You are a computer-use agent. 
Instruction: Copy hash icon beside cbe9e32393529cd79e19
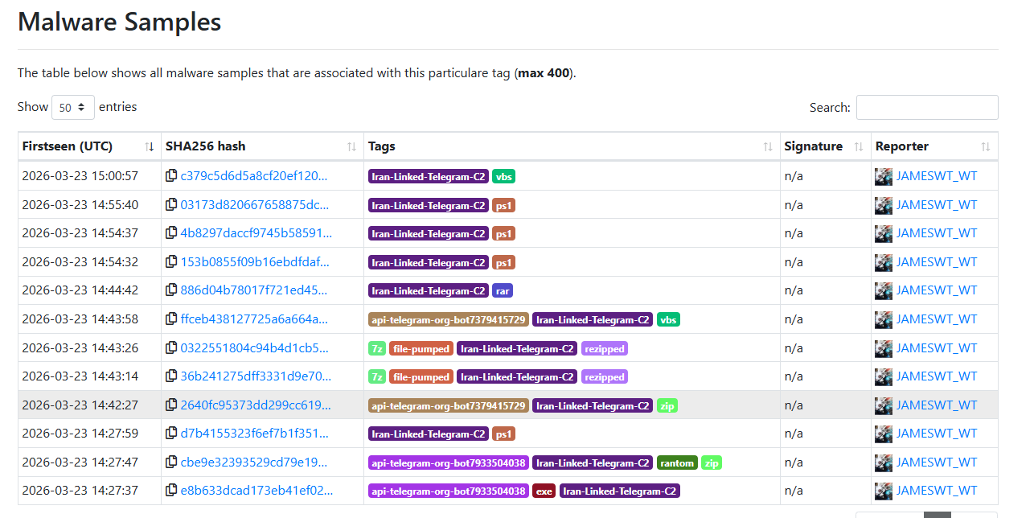(171, 462)
